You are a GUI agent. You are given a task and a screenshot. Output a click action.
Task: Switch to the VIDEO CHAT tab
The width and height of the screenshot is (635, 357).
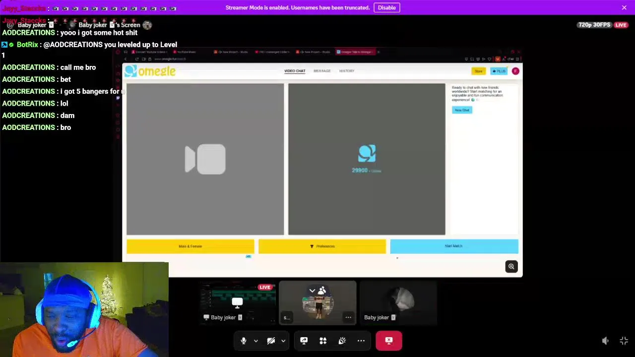point(295,71)
